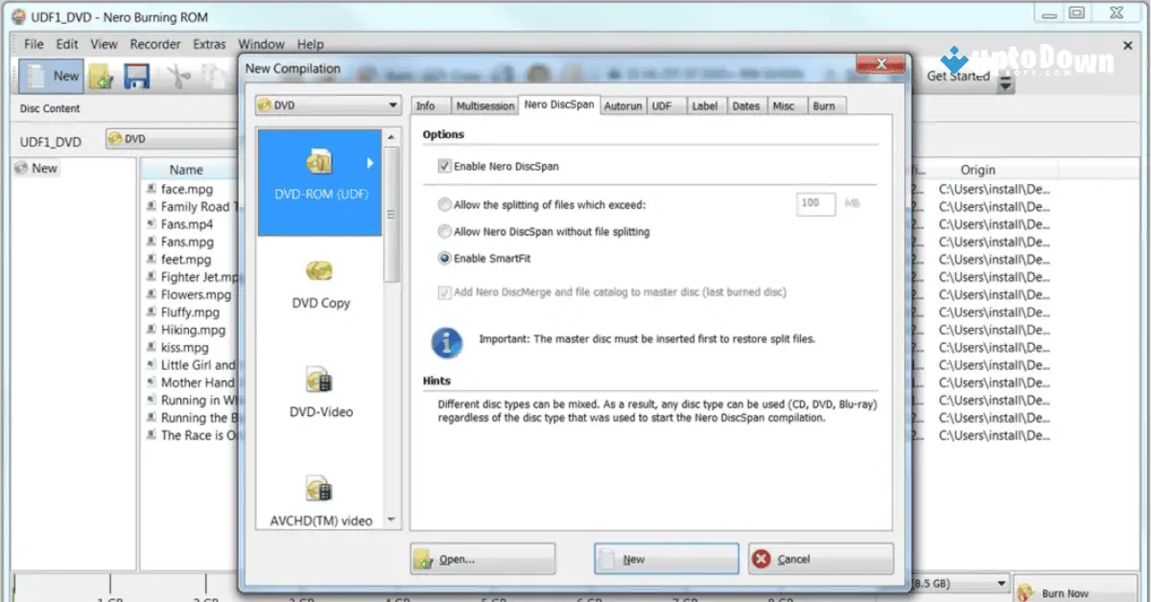Click the Save compilation floppy disk icon
The image size is (1151, 602).
(x=137, y=76)
